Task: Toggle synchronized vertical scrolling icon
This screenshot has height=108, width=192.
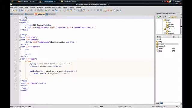Action: pyautogui.click(x=67, y=10)
